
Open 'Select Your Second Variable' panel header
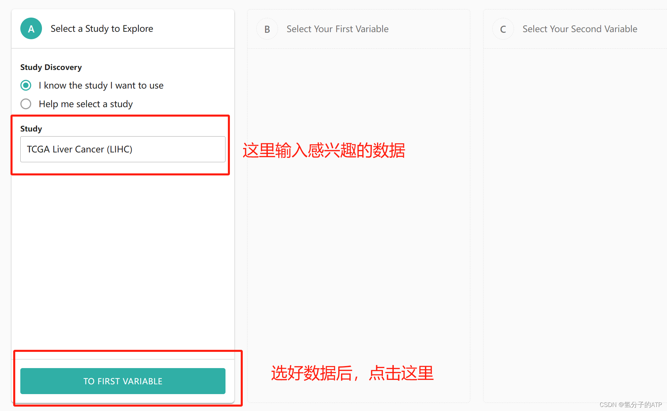(580, 29)
